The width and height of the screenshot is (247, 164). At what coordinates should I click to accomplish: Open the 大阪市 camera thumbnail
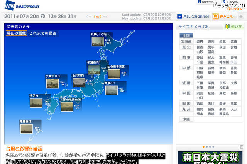(x=67, y=107)
